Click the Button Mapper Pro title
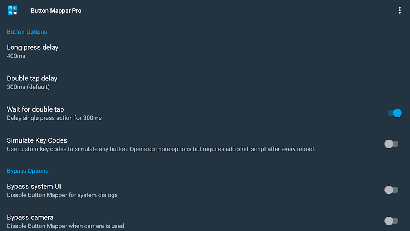Image resolution: width=410 pixels, height=231 pixels. [56, 11]
